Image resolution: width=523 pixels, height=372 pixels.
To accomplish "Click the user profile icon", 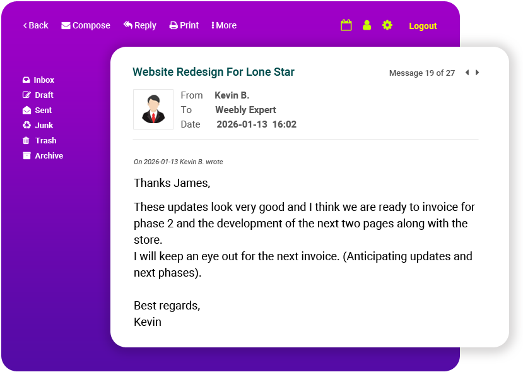I will point(367,25).
